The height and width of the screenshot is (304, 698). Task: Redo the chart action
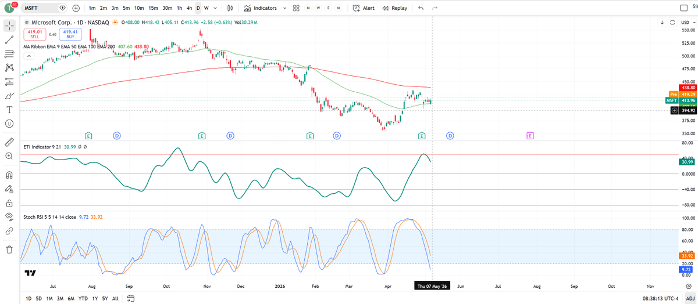tap(435, 8)
